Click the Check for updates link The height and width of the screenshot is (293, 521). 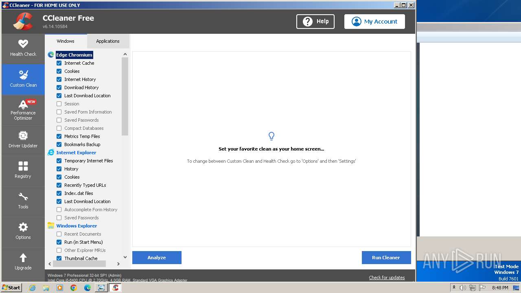click(x=387, y=278)
